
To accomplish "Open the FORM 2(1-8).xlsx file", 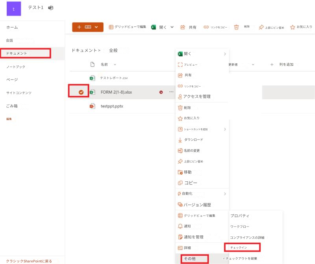I will [x=116, y=92].
